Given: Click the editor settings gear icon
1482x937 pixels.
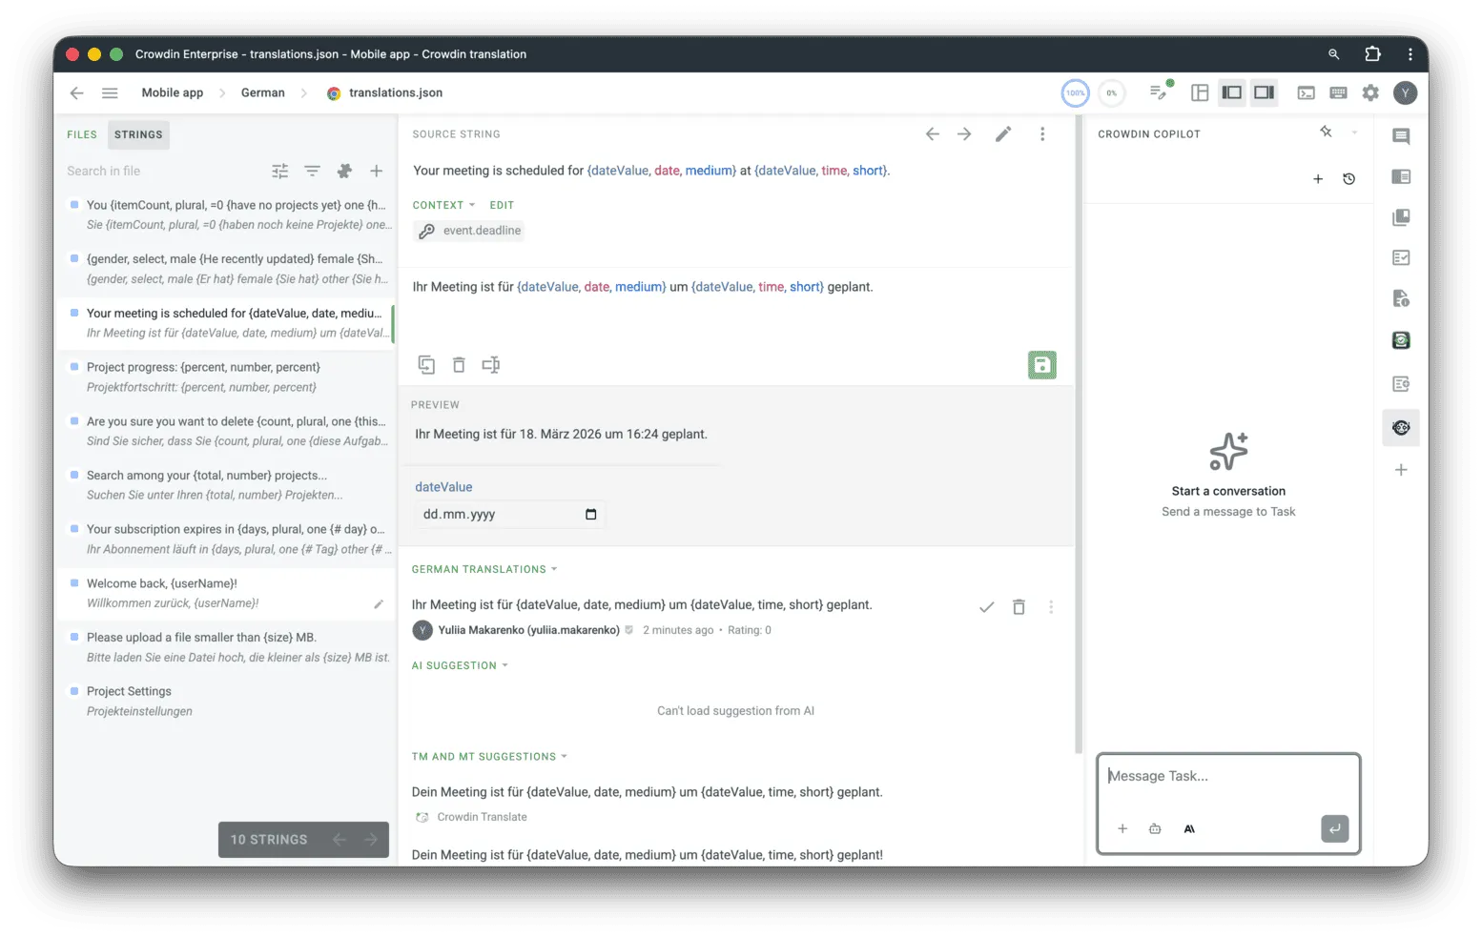Looking at the screenshot, I should click(1370, 92).
